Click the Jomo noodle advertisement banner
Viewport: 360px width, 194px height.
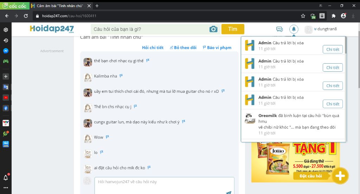[x=295, y=162]
